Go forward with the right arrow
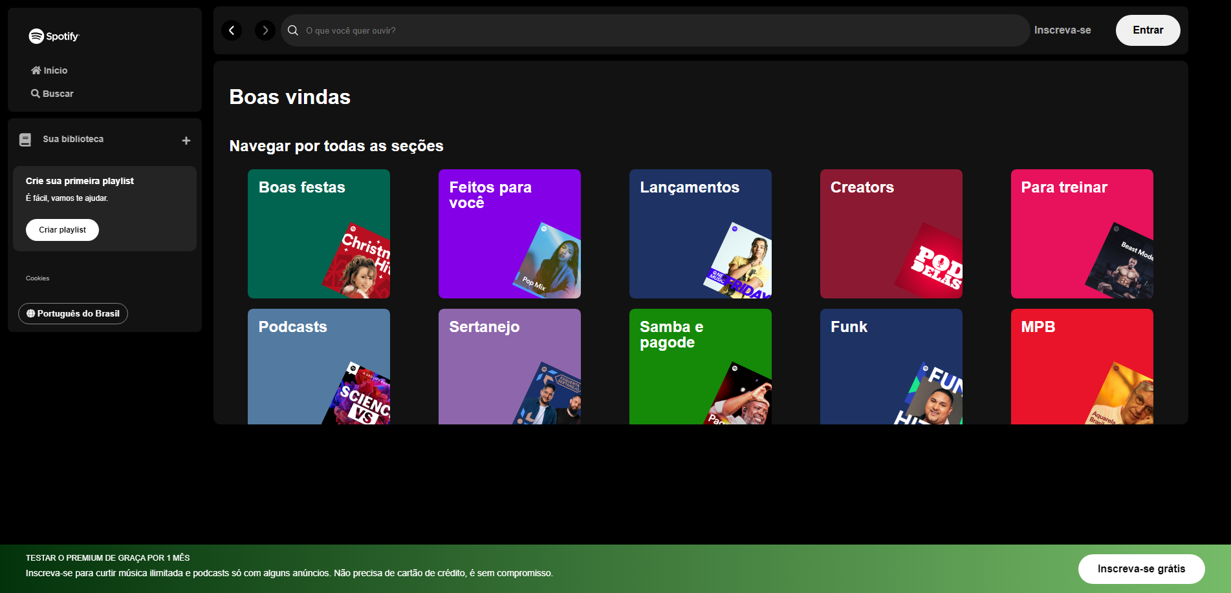 (x=265, y=30)
